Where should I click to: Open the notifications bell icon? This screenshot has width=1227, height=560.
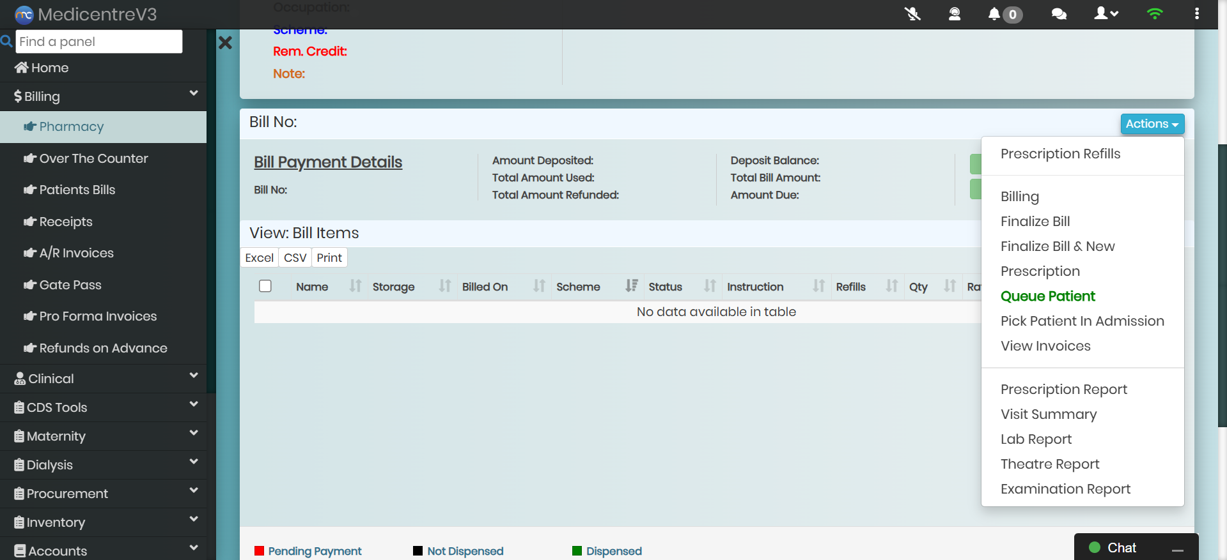click(x=994, y=14)
